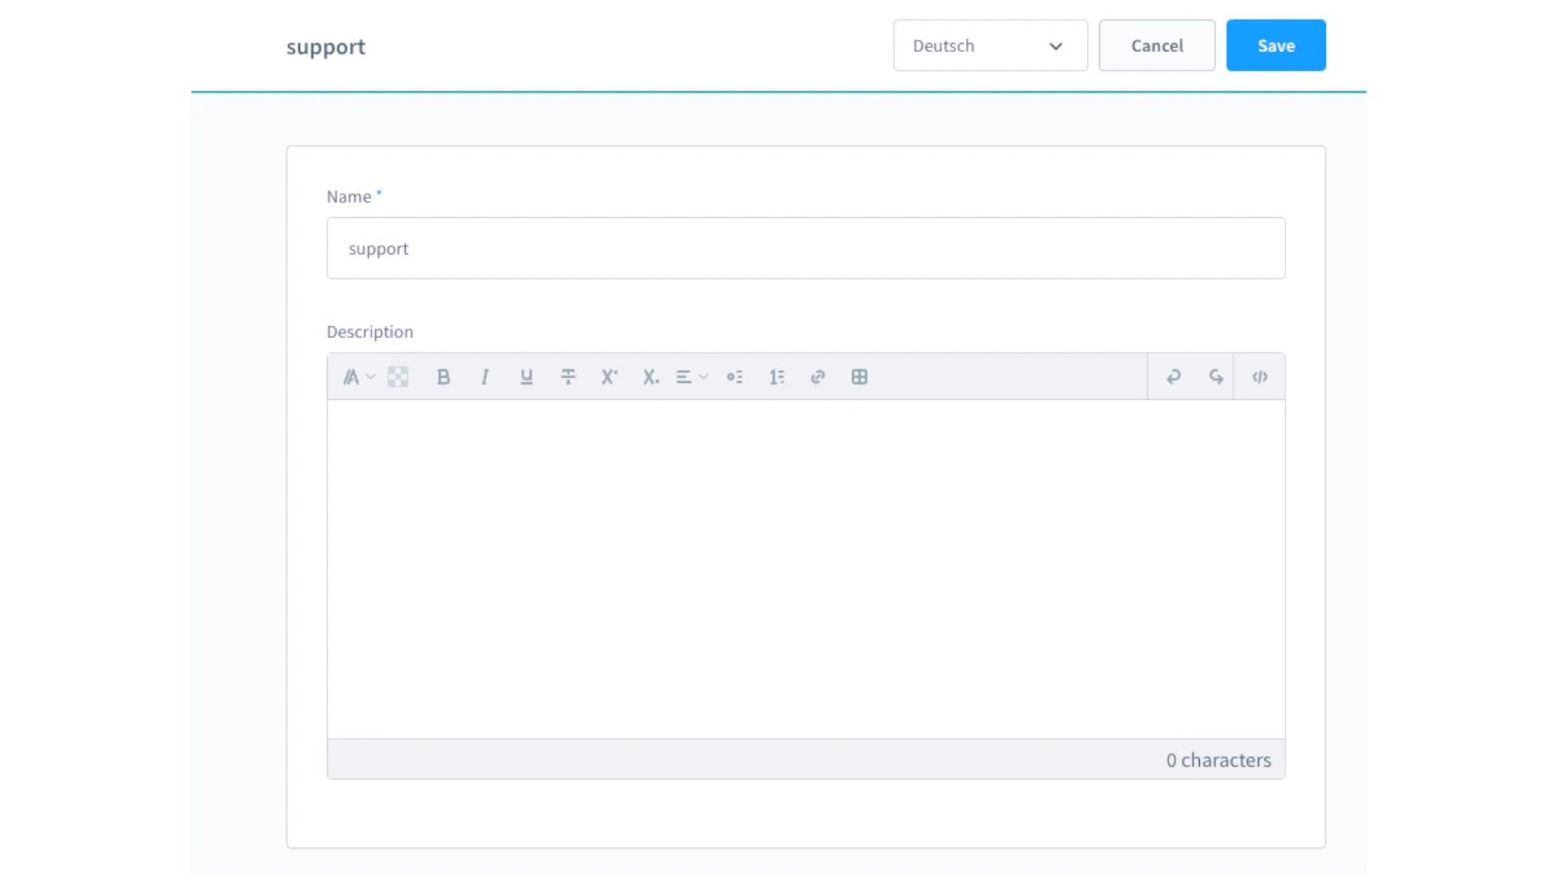Image resolution: width=1561 pixels, height=878 pixels.
Task: Insert a hyperlink in the description
Action: click(818, 376)
